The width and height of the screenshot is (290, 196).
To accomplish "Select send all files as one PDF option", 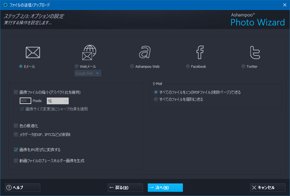I will coord(156,92).
